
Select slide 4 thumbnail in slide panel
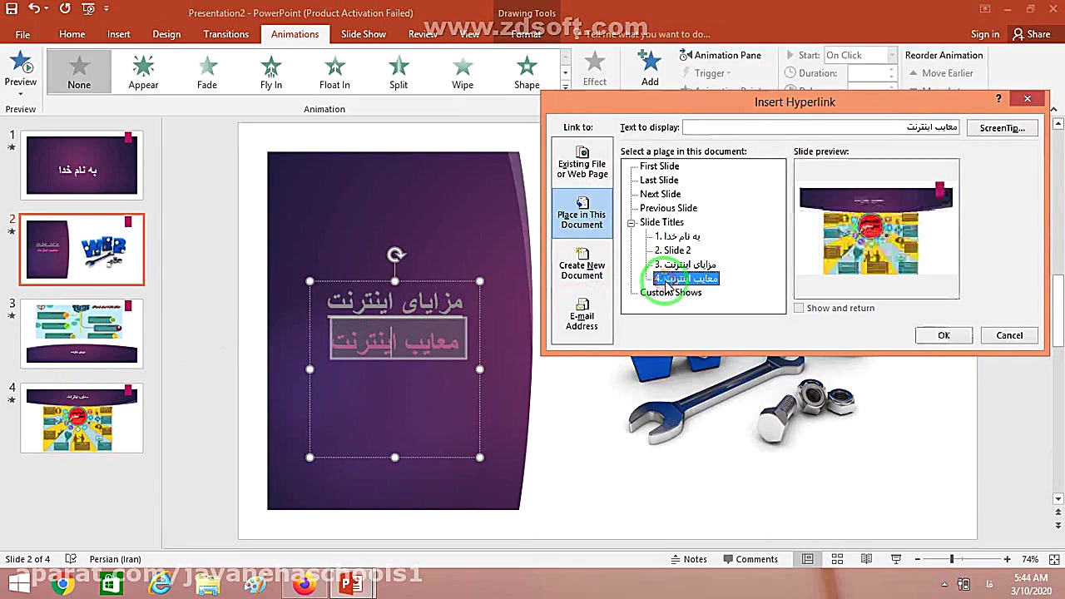click(82, 418)
